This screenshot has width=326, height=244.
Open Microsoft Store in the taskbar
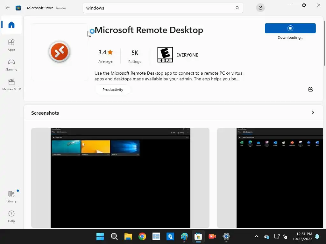(x=198, y=236)
